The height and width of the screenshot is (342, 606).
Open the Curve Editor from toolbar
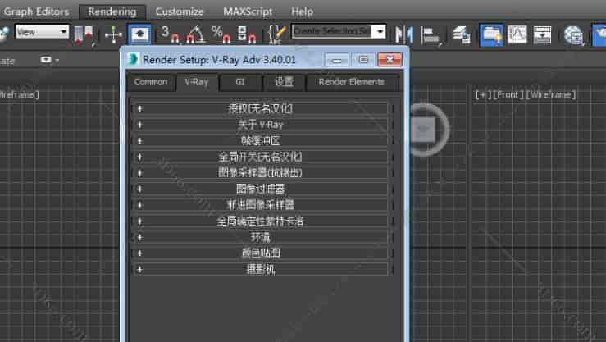coord(517,34)
